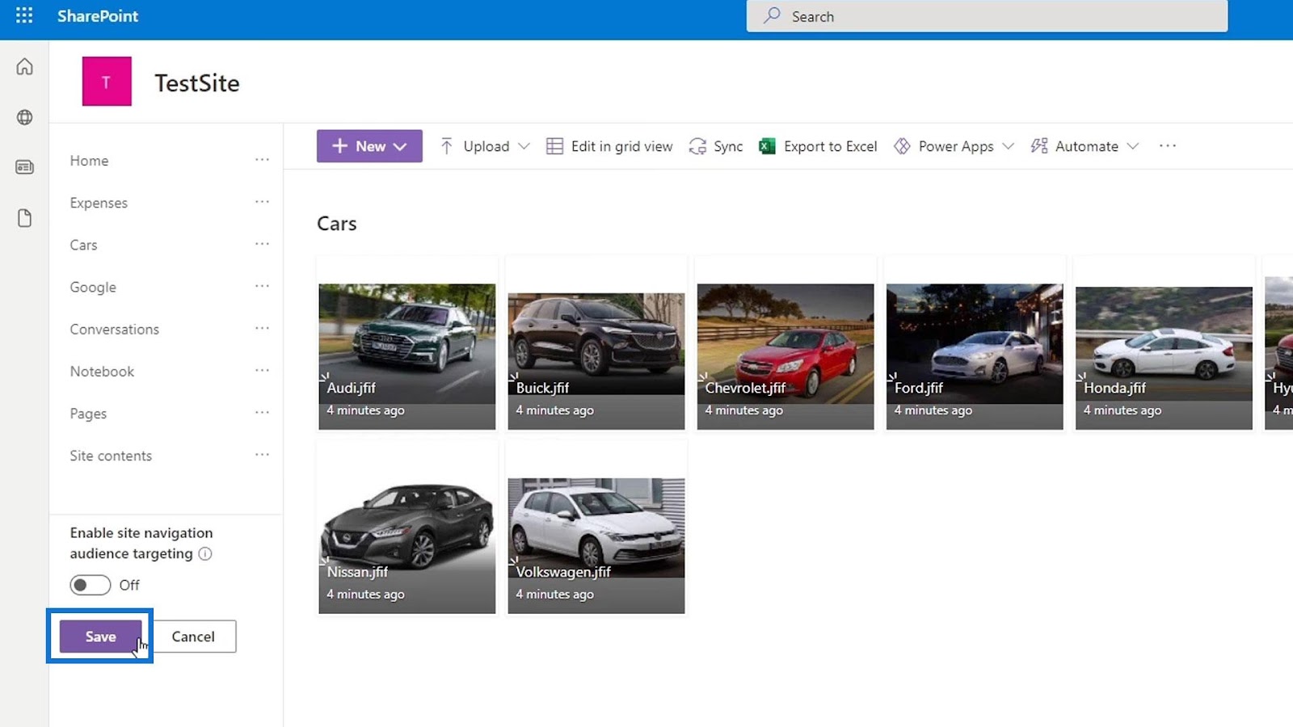
Task: Expand the Automate dropdown chevron
Action: (1133, 146)
